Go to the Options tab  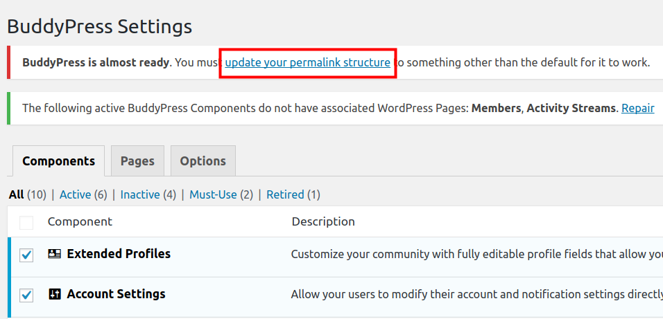click(203, 161)
